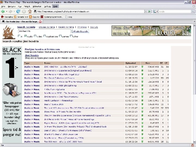Close the Pirate Bay tab with red X
This screenshot has width=196, height=147.
40,22
